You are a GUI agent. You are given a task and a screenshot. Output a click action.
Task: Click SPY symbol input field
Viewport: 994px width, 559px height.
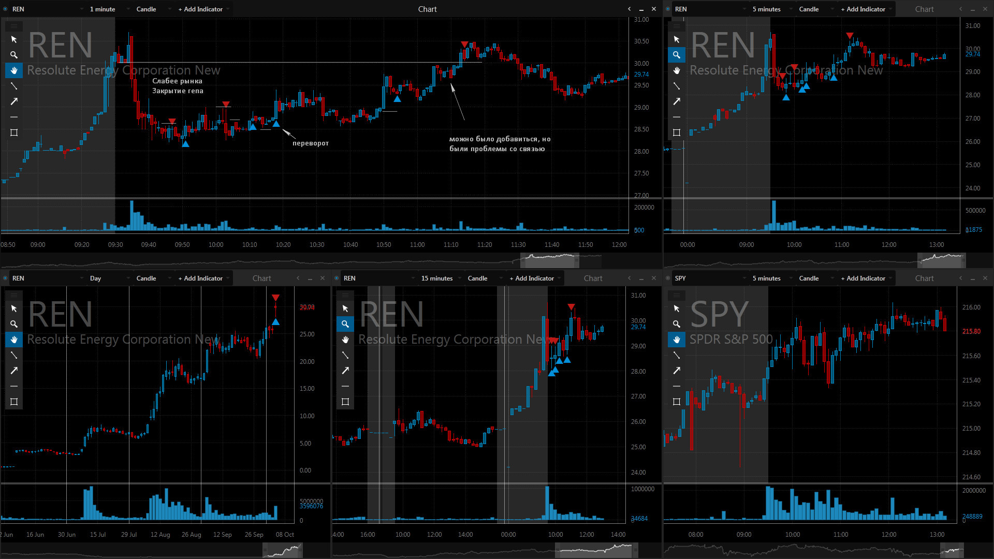pyautogui.click(x=710, y=278)
